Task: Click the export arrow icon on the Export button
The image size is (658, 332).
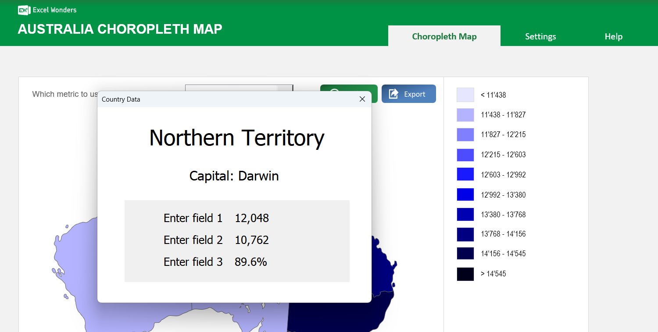Action: (x=393, y=93)
